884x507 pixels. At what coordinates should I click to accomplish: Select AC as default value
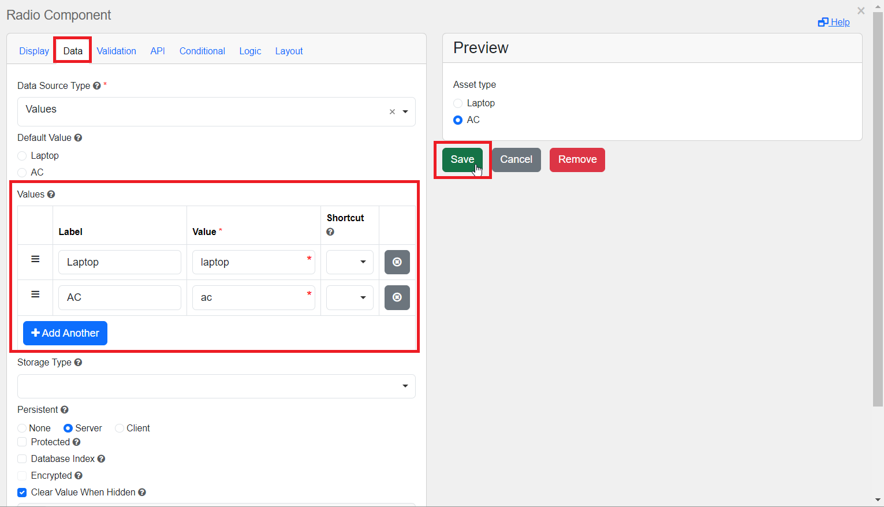(22, 172)
